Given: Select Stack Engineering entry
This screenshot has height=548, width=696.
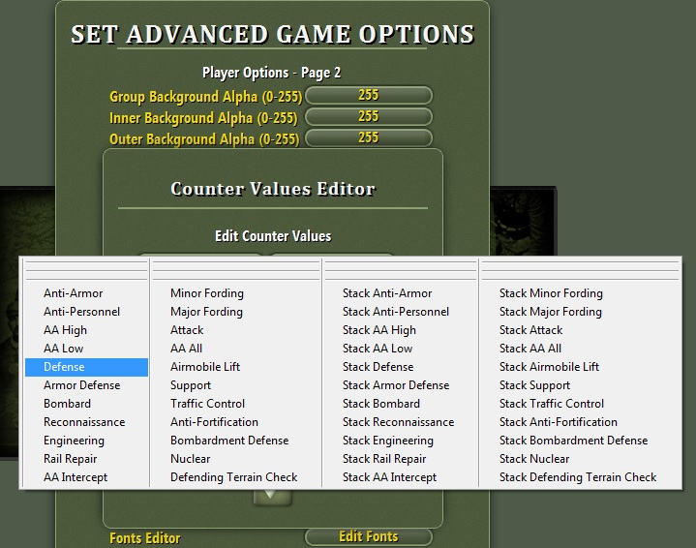Looking at the screenshot, I should (x=401, y=441).
